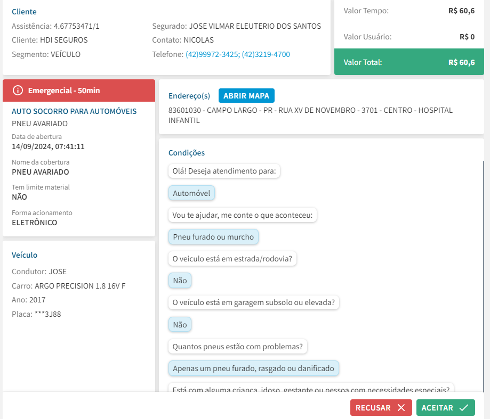490x419 pixels.
Task: Click the 'Pneu furado ou murcho' reply
Action: [x=213, y=237]
